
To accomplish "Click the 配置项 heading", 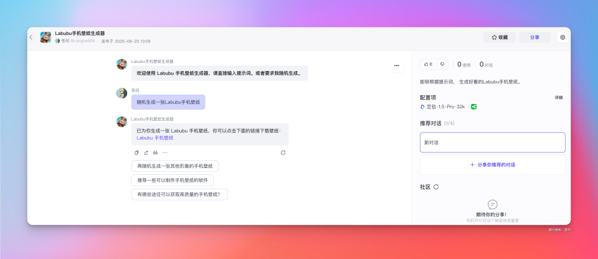I will (428, 98).
